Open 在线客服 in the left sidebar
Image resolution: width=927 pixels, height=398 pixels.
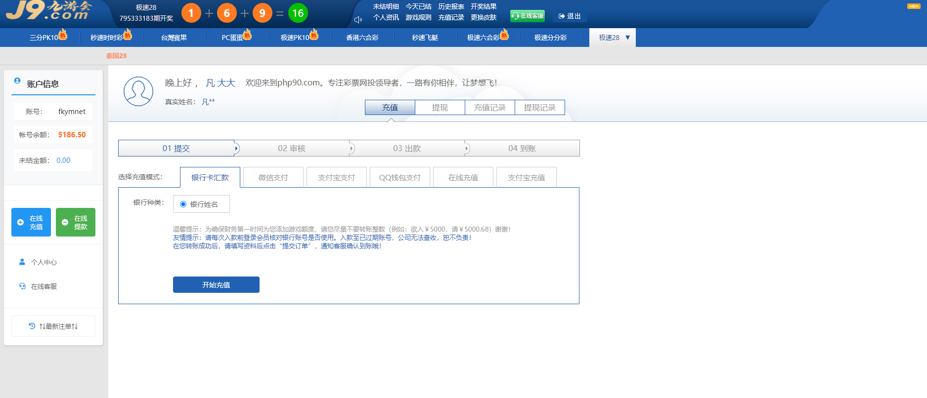44,286
